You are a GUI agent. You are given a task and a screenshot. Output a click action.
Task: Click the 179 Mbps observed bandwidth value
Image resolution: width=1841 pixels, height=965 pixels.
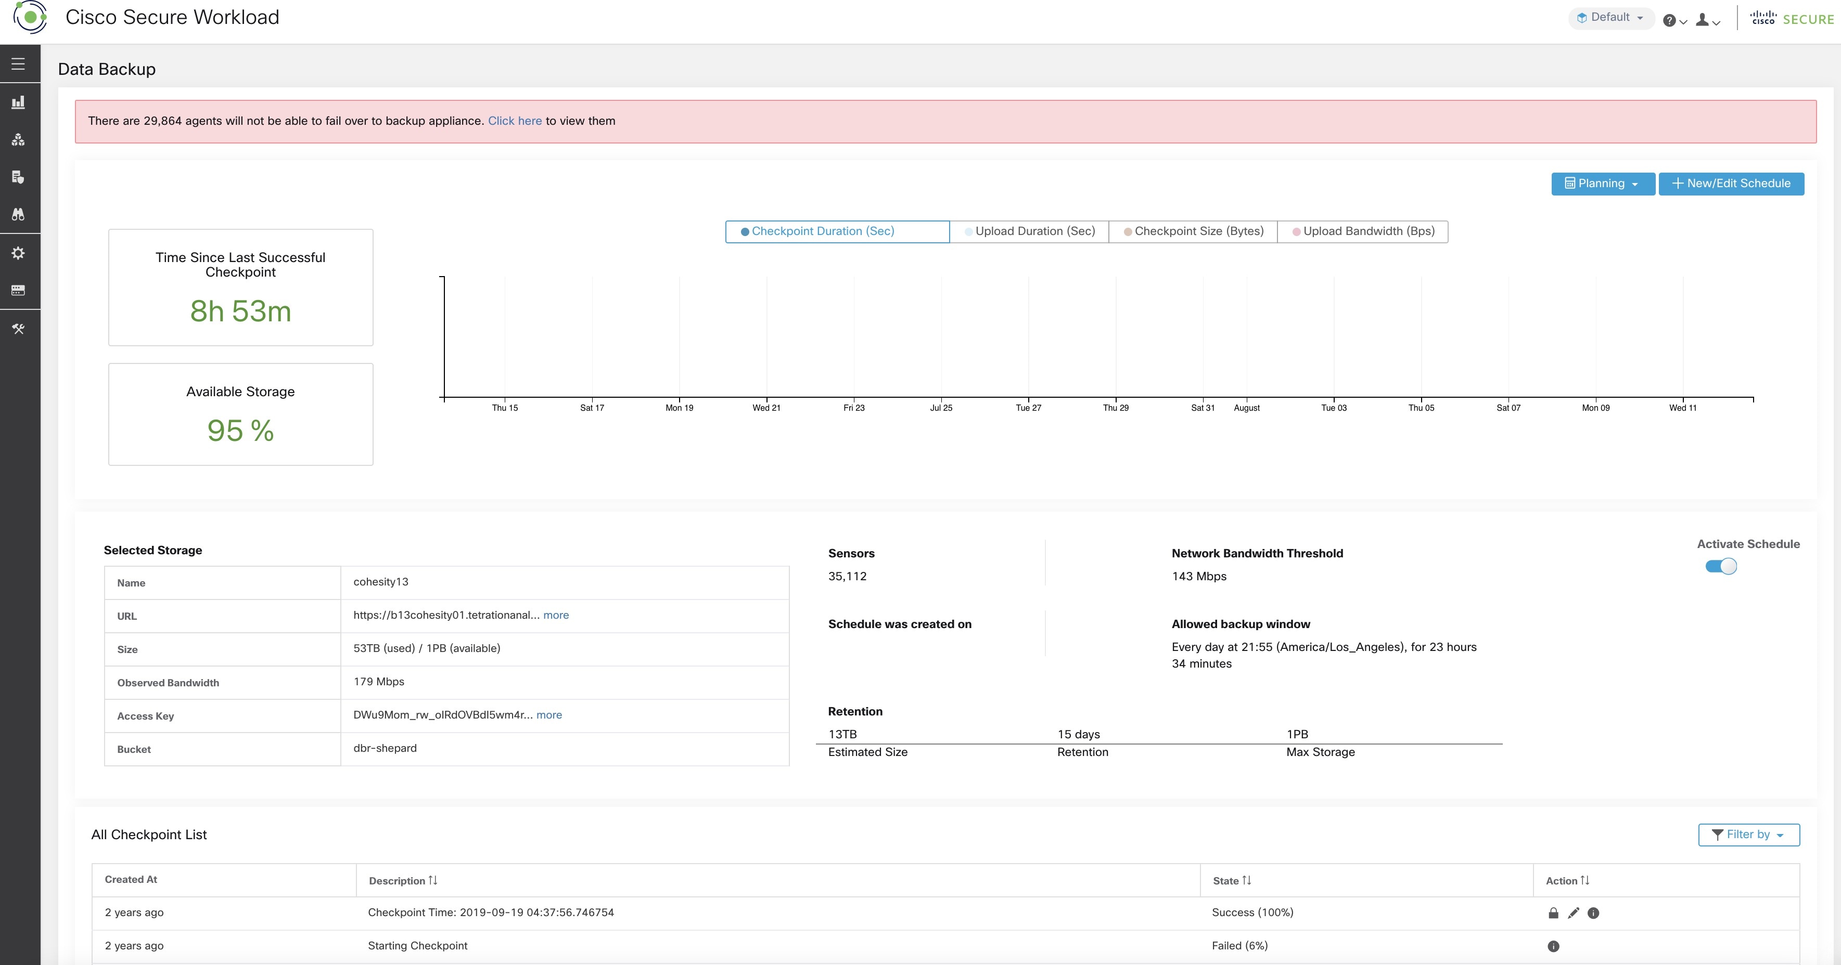(379, 682)
